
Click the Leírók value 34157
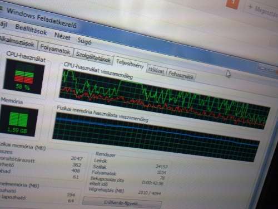point(162,166)
